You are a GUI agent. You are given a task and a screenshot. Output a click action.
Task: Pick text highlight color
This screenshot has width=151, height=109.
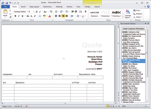tap(44, 16)
